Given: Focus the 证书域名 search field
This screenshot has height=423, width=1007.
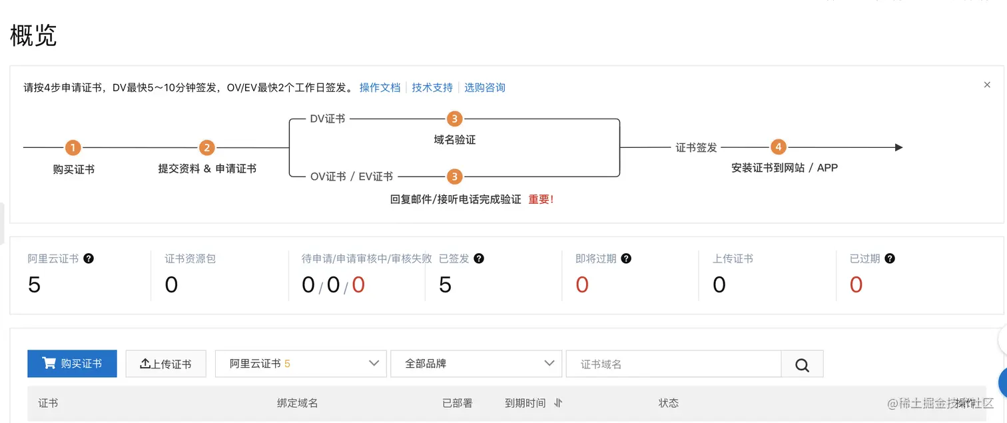Looking at the screenshot, I should pyautogui.click(x=673, y=364).
